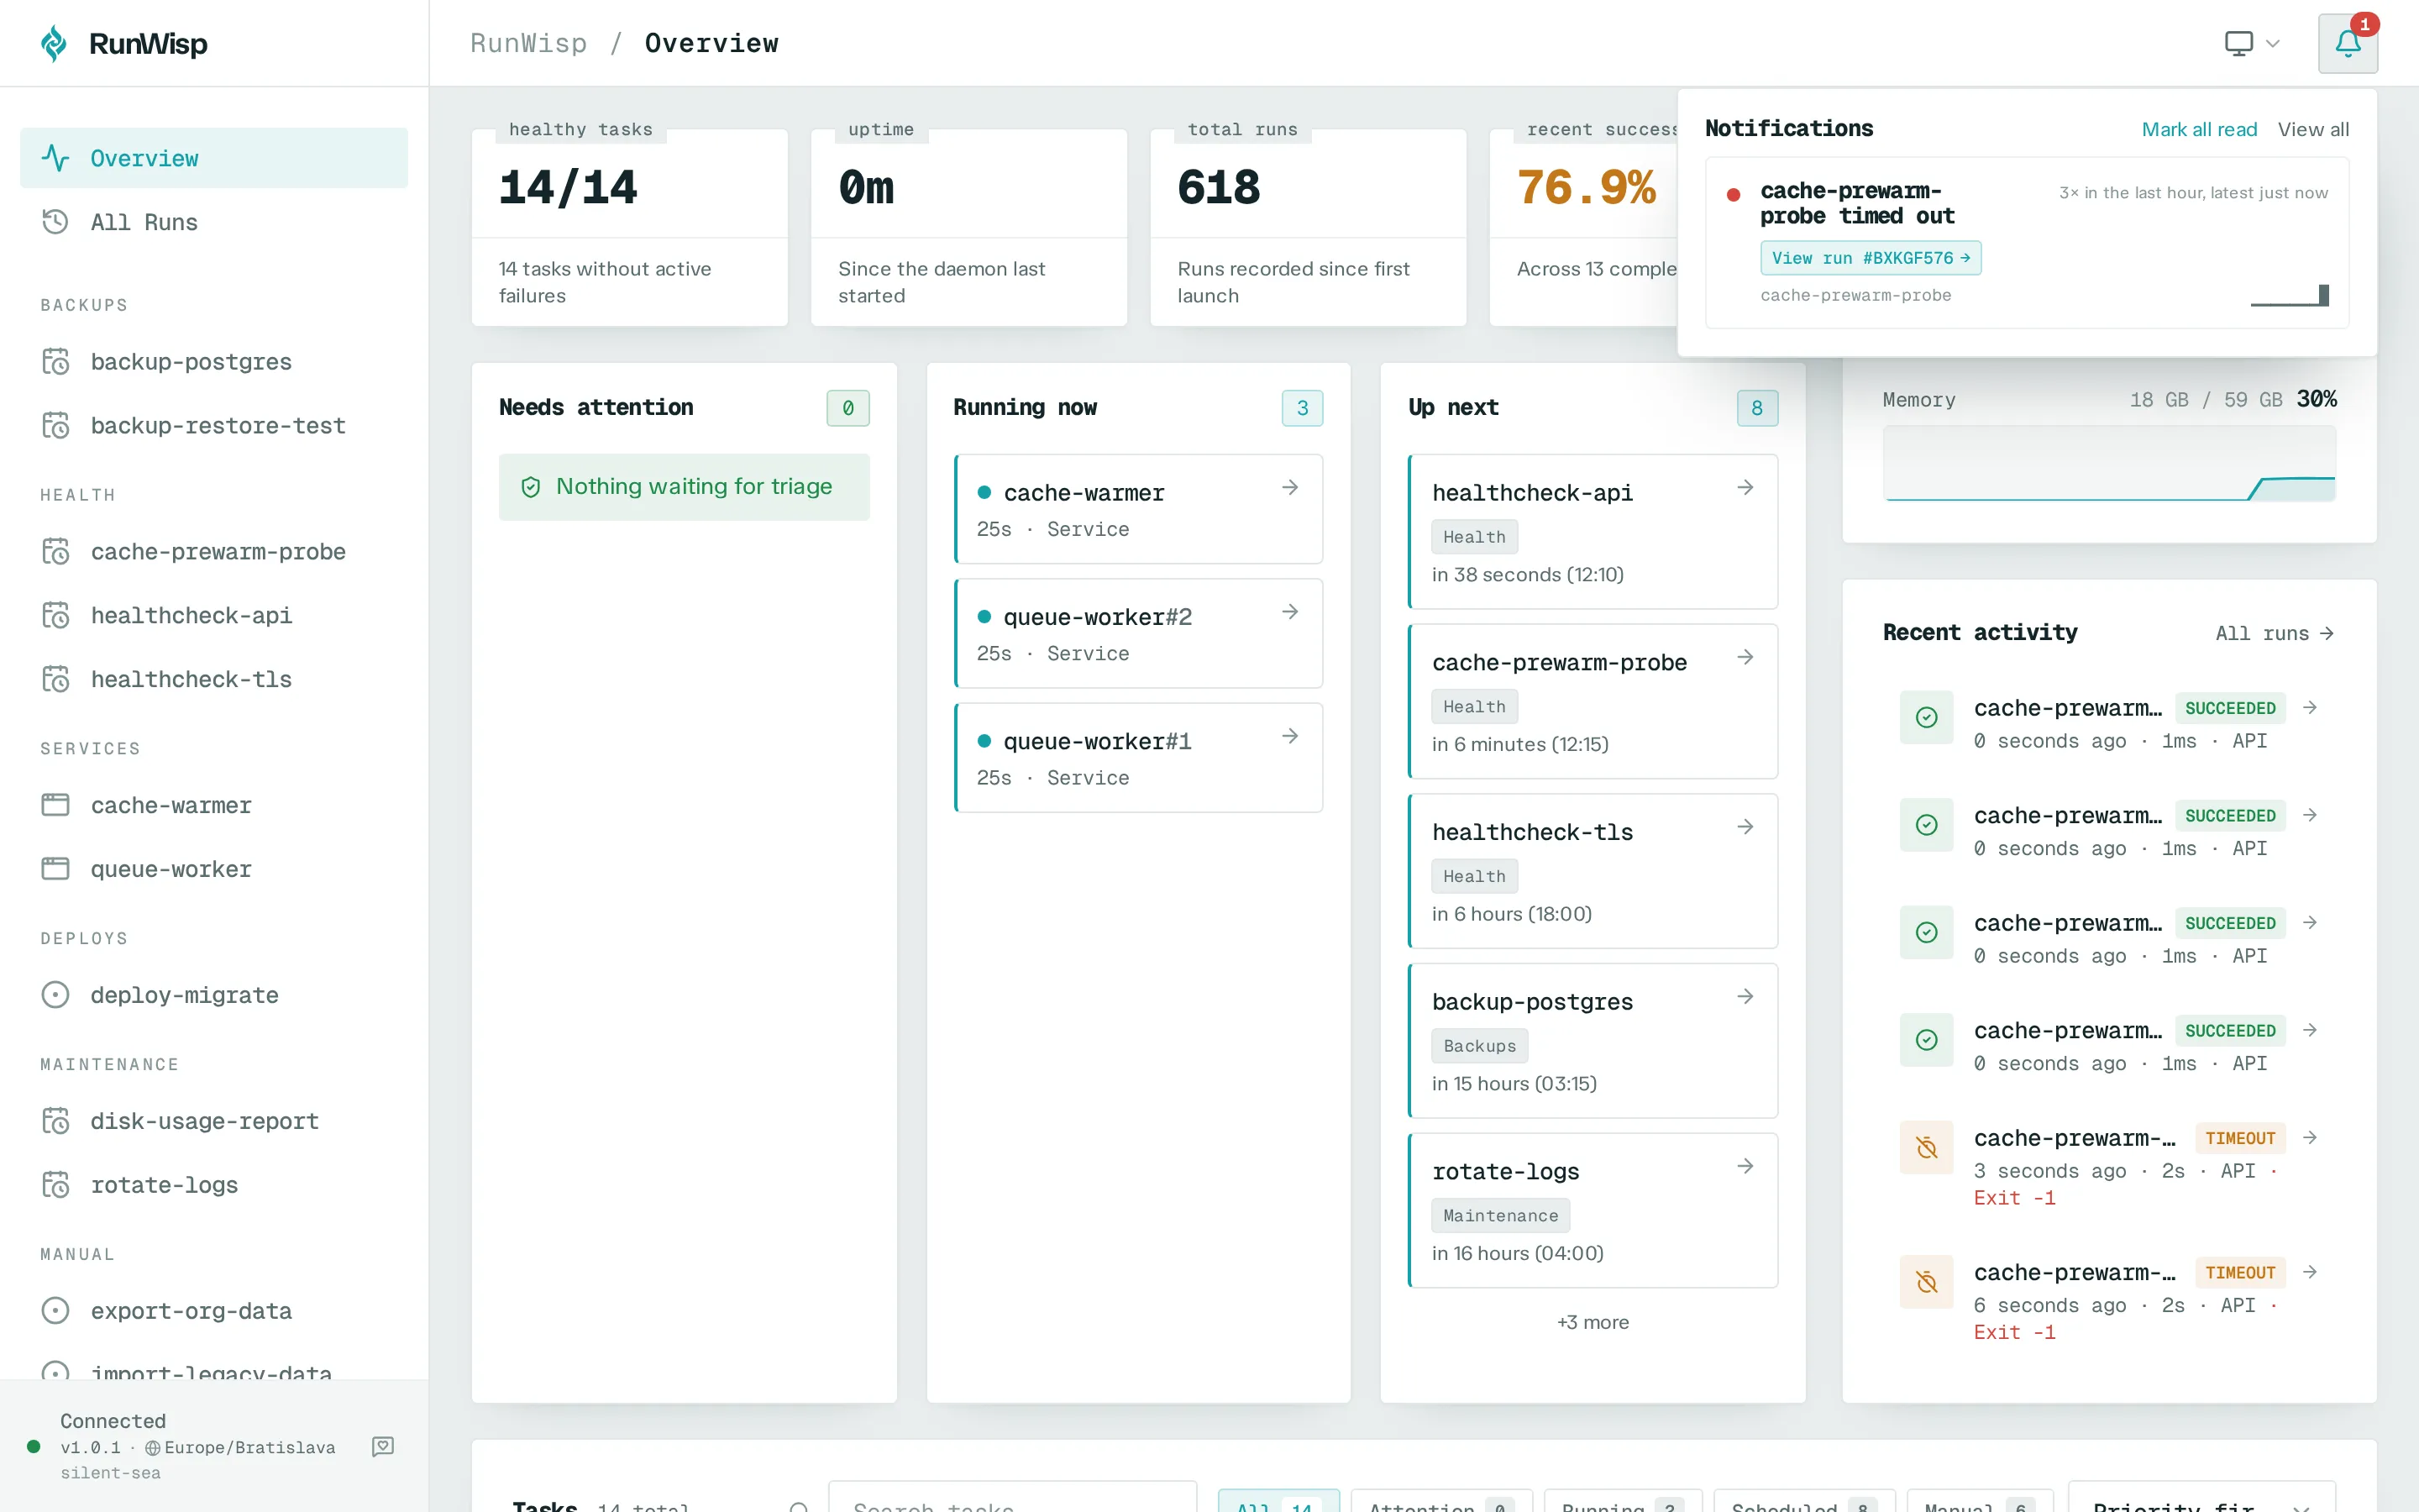Open the Priority sort dropdown
The image size is (2419, 1512).
point(2201,1497)
